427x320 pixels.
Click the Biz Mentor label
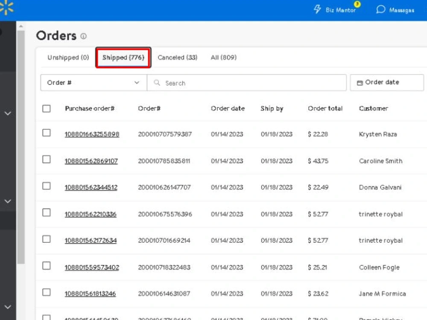click(x=341, y=10)
